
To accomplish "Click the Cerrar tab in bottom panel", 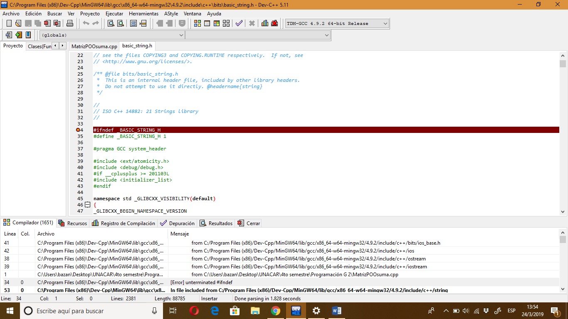I will (x=249, y=223).
